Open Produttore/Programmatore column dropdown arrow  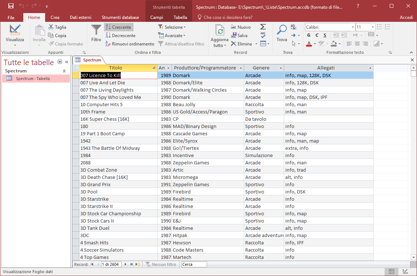coord(241,68)
